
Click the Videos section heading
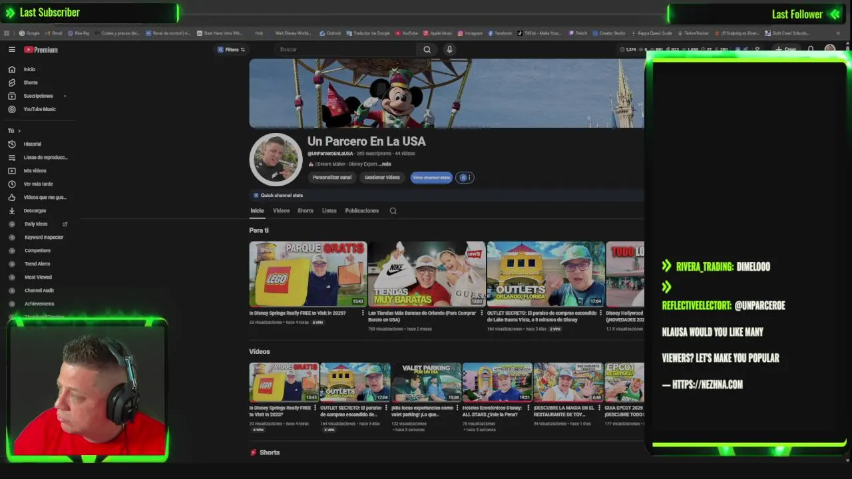[x=260, y=351]
